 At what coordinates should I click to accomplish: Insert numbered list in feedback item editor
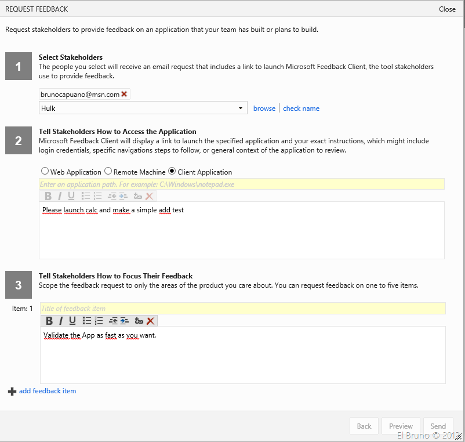coord(99,321)
